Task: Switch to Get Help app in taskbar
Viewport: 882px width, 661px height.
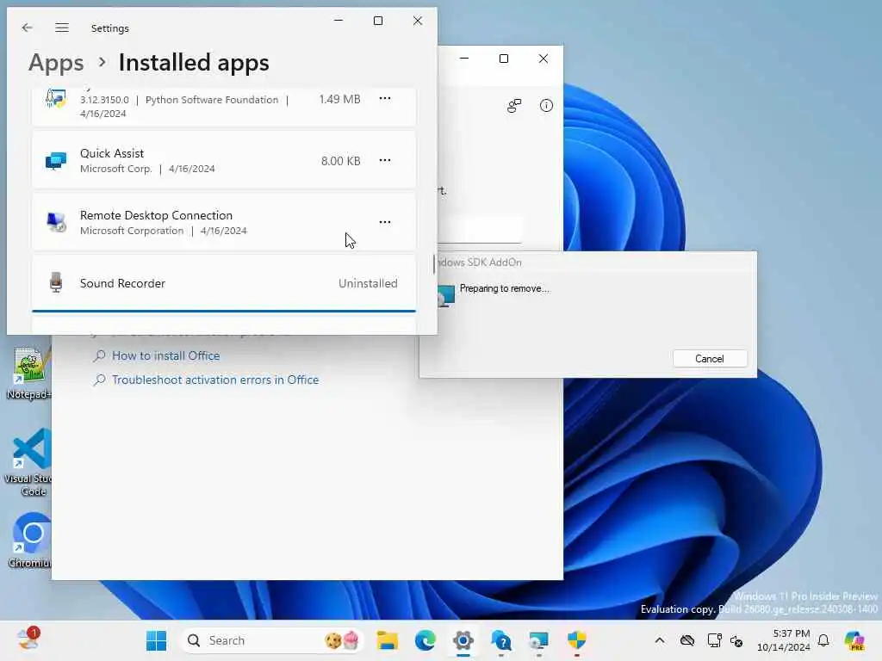Action: coord(500,640)
